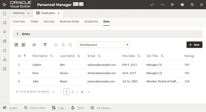Image resolution: width=206 pixels, height=112 pixels.
Task: Open the Tests panel
Action: coord(77,108)
